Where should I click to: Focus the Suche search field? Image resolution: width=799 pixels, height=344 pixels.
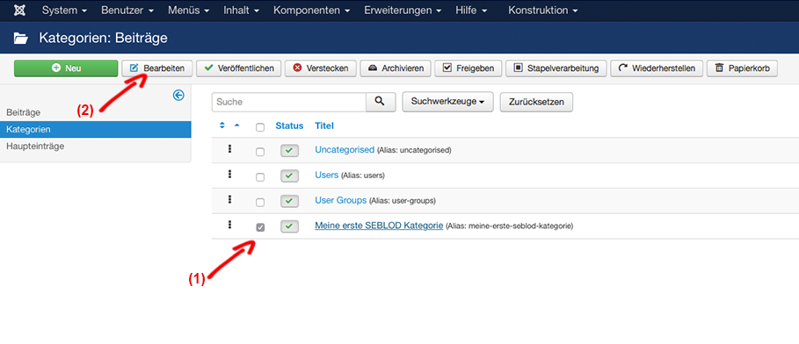point(289,102)
